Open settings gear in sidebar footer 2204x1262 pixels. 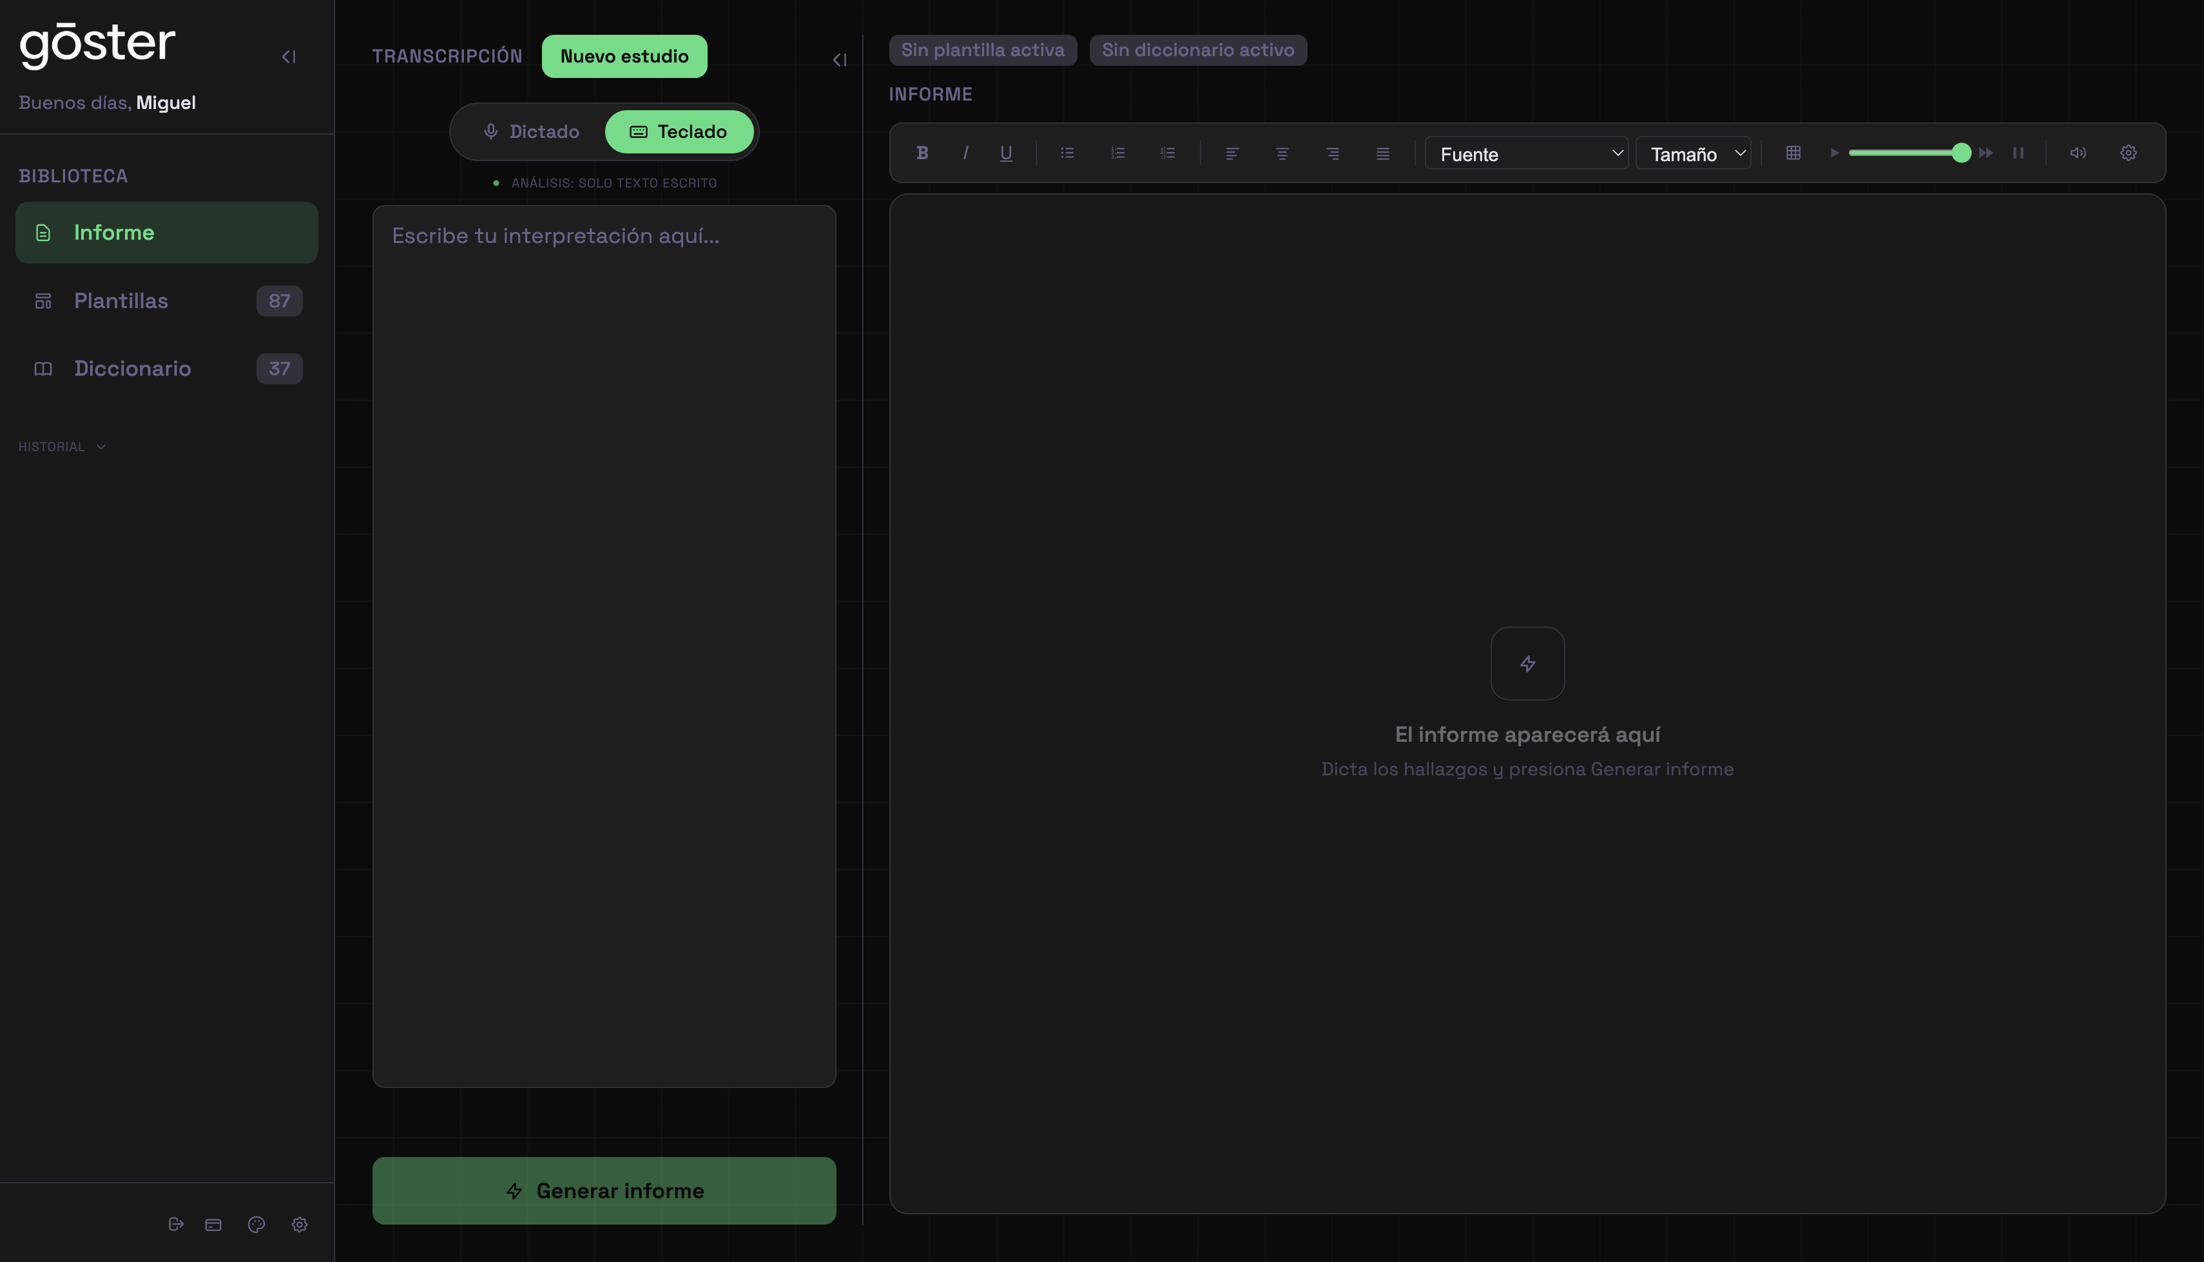(300, 1225)
